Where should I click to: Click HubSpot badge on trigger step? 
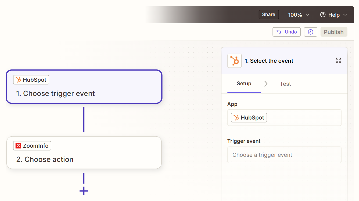(x=31, y=80)
